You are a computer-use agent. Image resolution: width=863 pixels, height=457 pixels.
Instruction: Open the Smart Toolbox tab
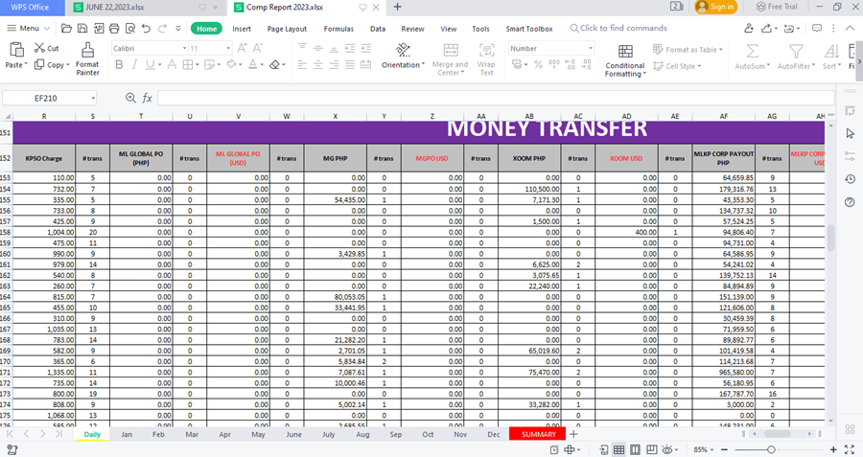click(x=529, y=29)
